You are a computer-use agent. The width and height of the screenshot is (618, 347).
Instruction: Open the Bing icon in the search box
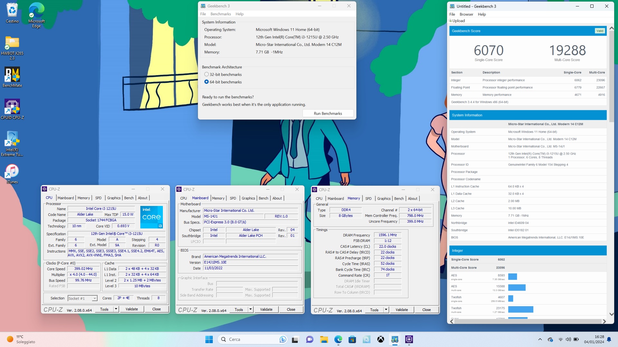pos(283,339)
